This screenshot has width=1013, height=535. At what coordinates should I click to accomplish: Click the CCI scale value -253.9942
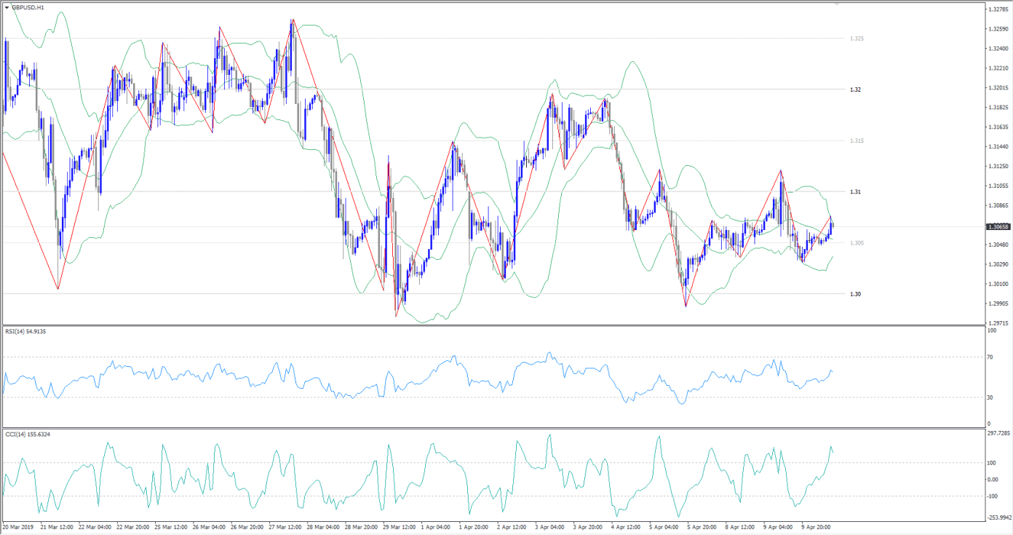(x=997, y=518)
